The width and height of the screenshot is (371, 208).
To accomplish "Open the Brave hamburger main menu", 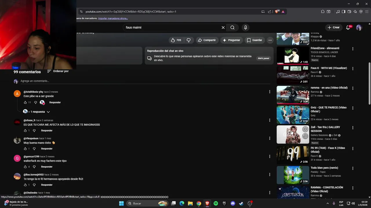I will pyautogui.click(x=367, y=12).
